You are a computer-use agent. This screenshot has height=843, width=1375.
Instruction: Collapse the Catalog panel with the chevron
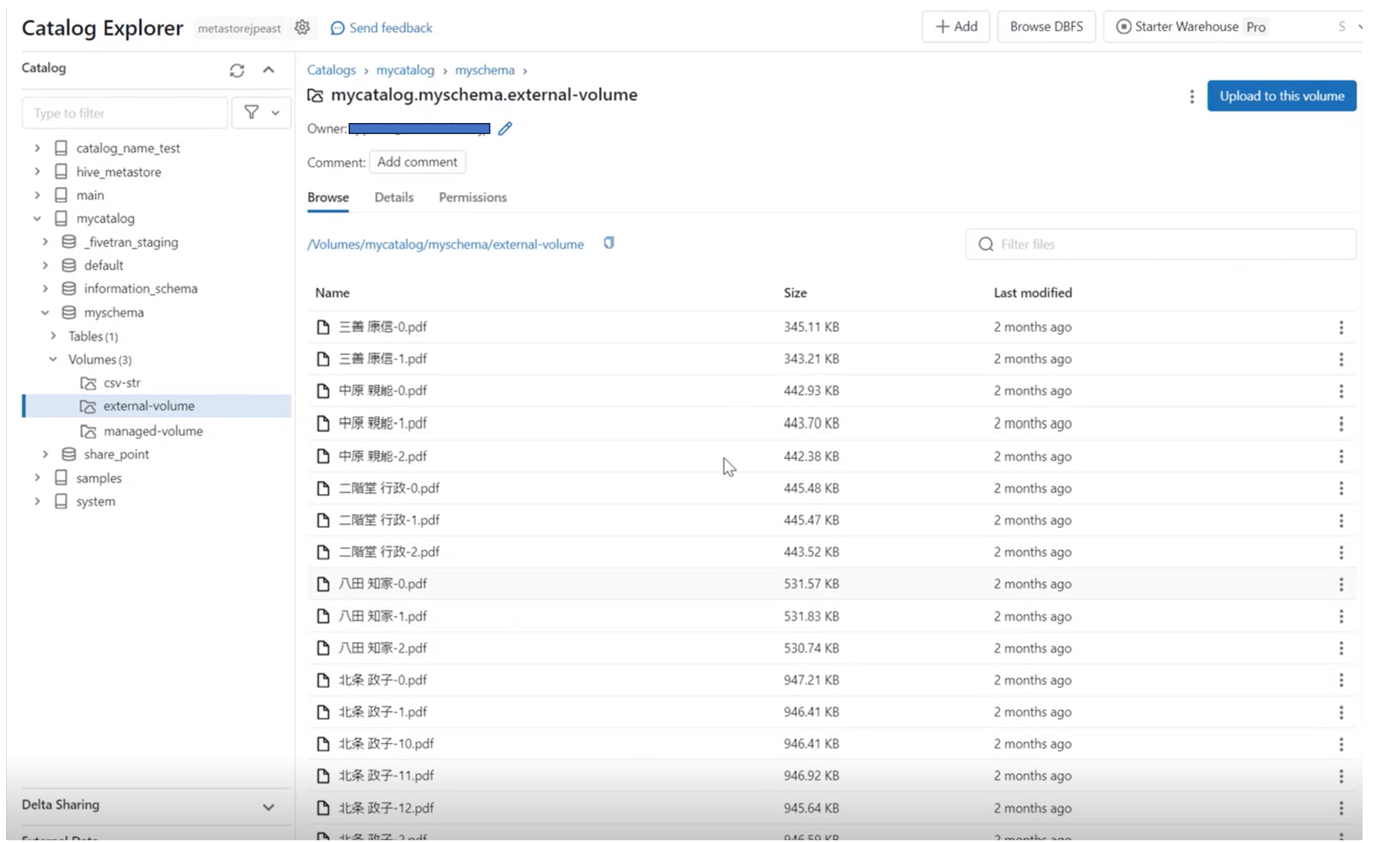tap(268, 70)
